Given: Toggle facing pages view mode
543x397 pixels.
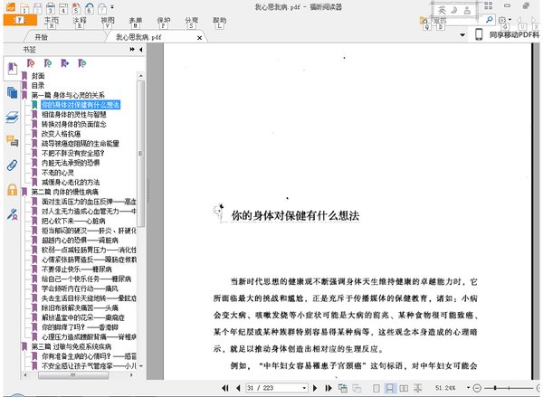Looking at the screenshot, I should click(405, 388).
